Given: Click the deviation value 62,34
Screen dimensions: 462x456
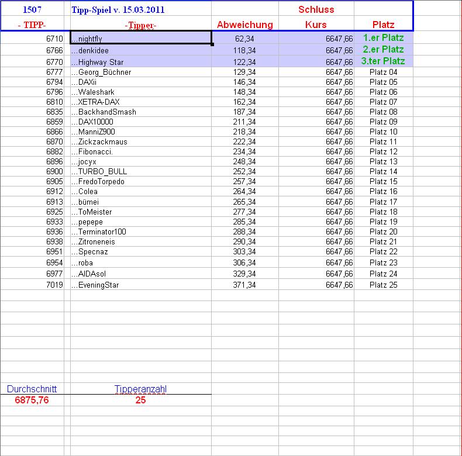Looking at the screenshot, I should pos(245,39).
